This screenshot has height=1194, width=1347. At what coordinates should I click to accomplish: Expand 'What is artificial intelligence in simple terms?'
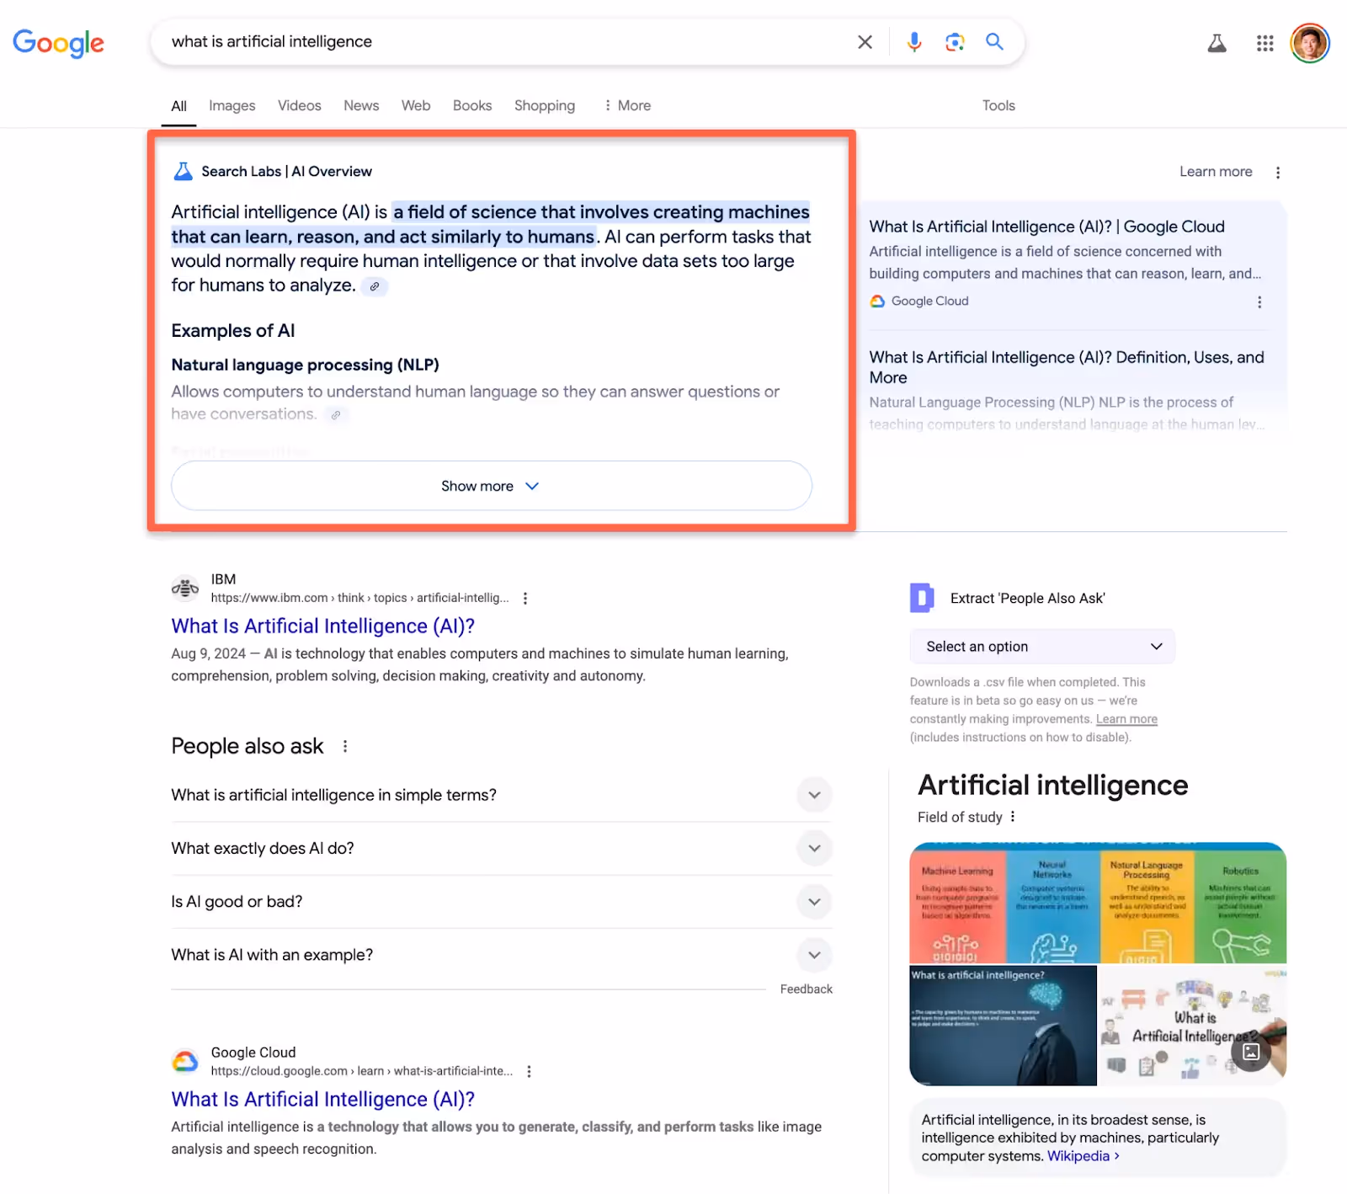[502, 795]
